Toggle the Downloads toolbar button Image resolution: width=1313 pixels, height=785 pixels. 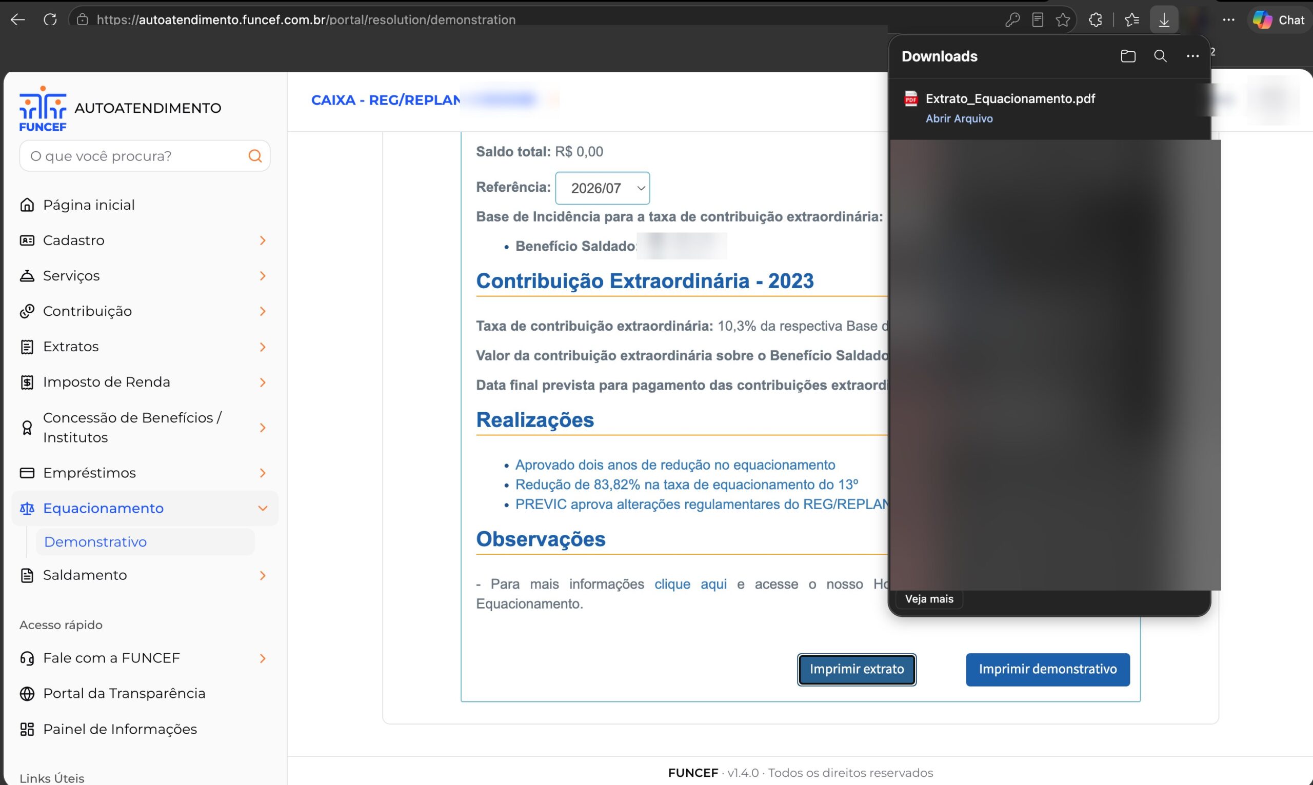(x=1164, y=20)
